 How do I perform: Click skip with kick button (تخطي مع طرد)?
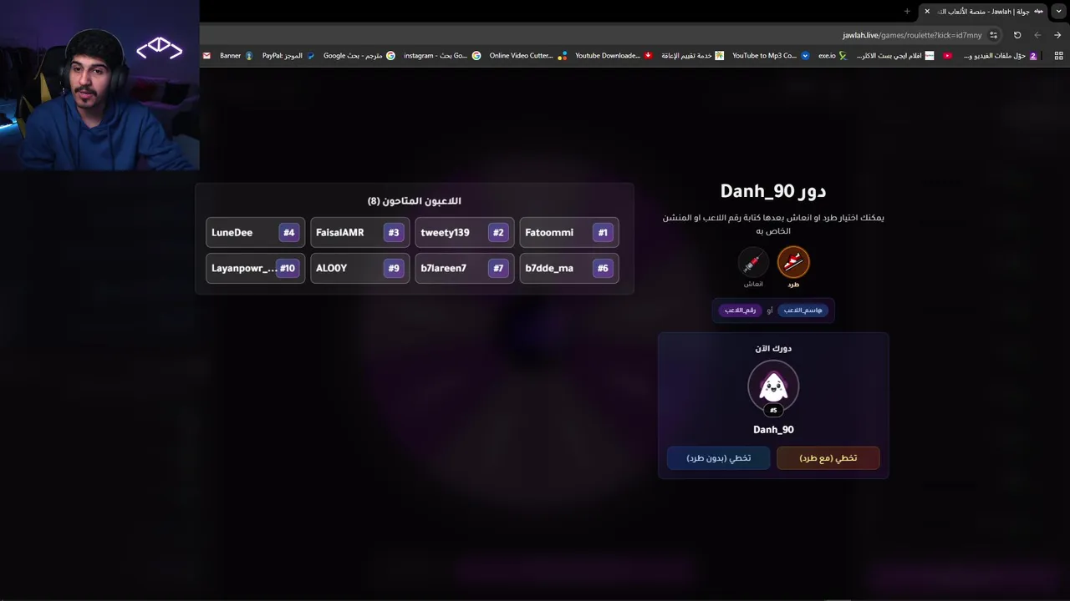pos(828,458)
